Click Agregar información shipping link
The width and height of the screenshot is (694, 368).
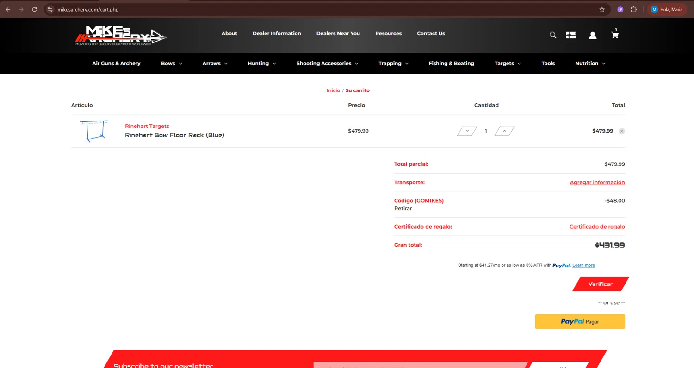597,182
